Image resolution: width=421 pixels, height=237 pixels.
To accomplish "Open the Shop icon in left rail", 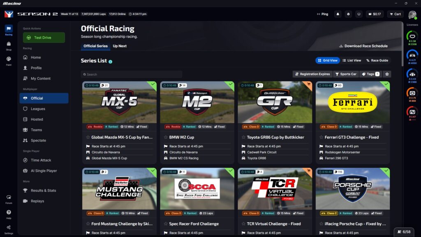I will [9, 46].
